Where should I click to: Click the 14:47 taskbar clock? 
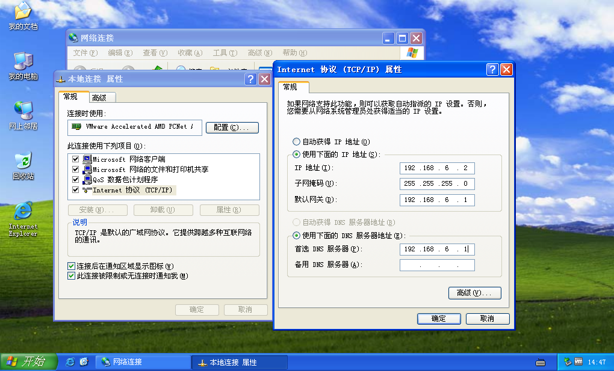pyautogui.click(x=597, y=362)
